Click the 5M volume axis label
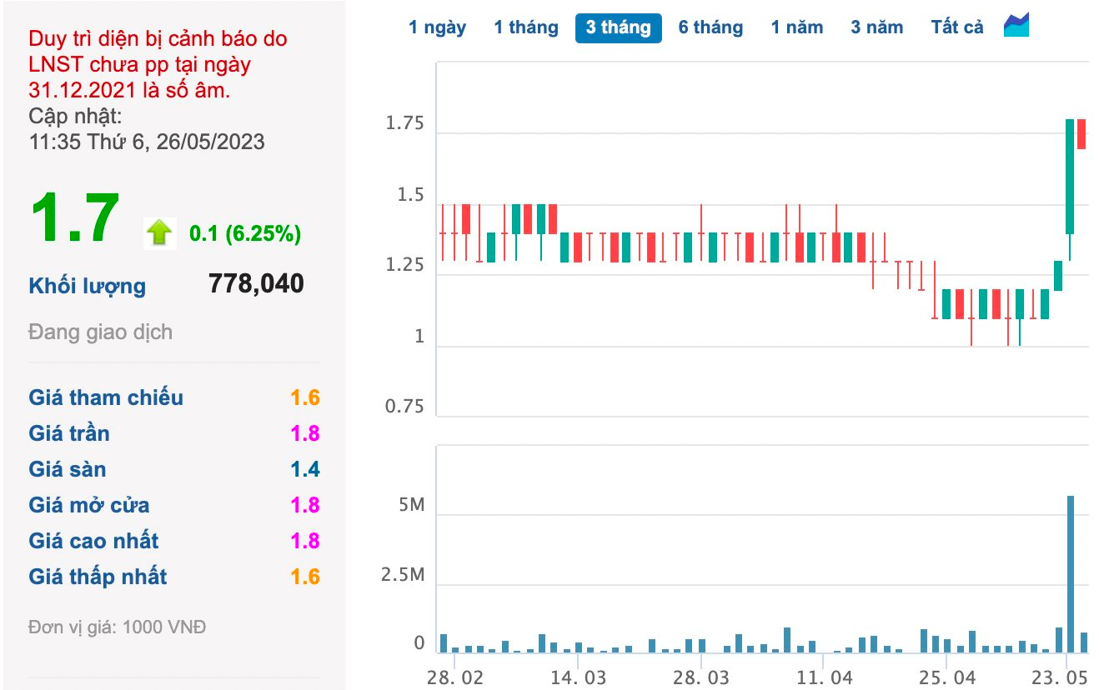 point(412,505)
